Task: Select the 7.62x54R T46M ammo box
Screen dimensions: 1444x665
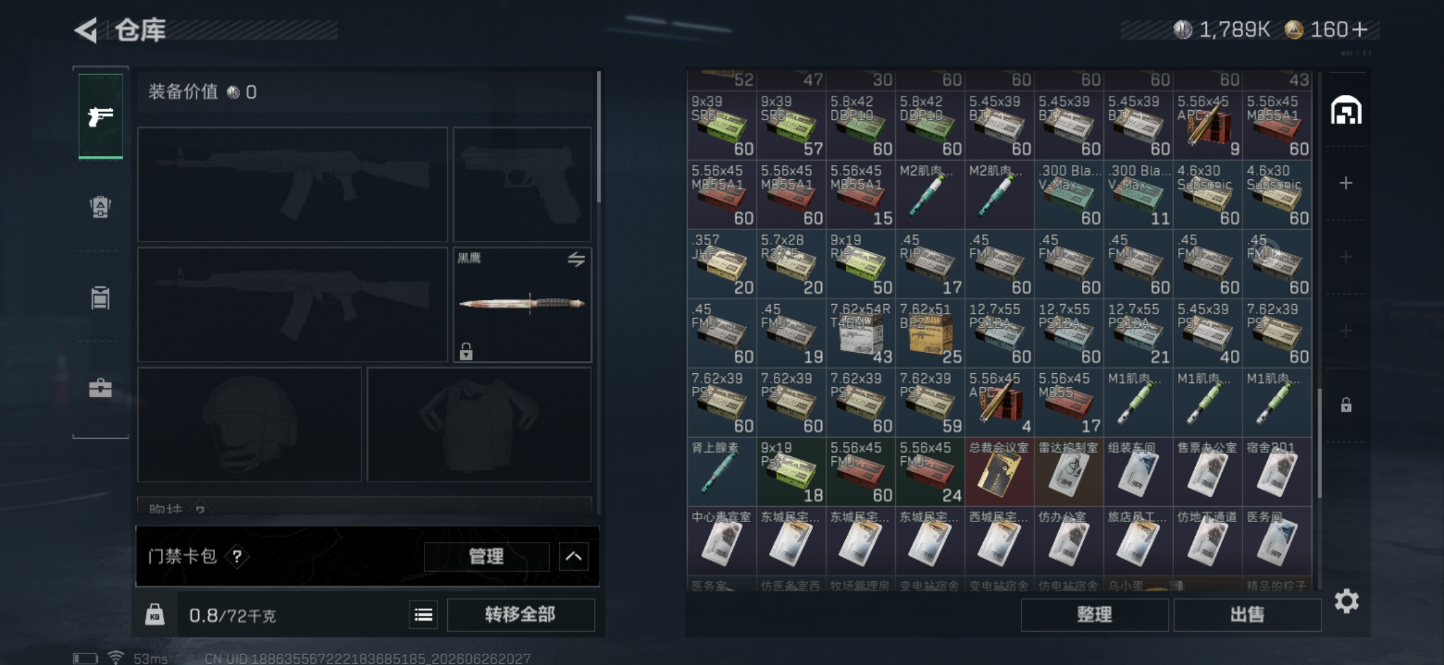Action: coord(861,333)
